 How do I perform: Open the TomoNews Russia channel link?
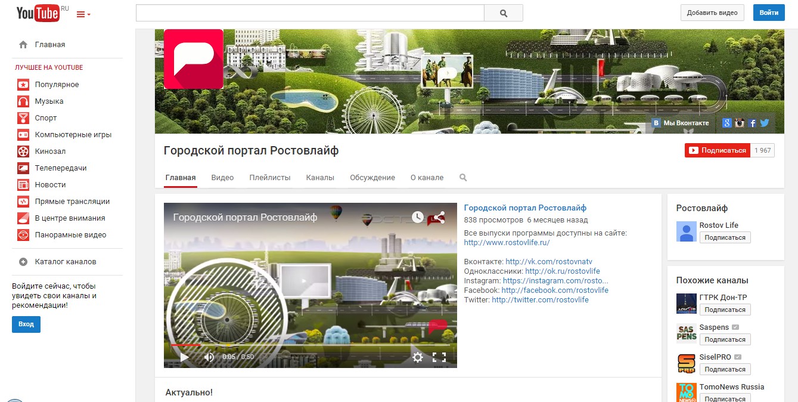[732, 387]
